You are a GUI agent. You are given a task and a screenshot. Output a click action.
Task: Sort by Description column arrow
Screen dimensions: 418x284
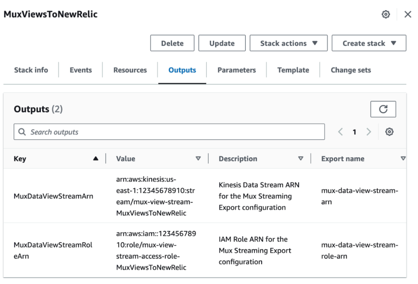300,158
